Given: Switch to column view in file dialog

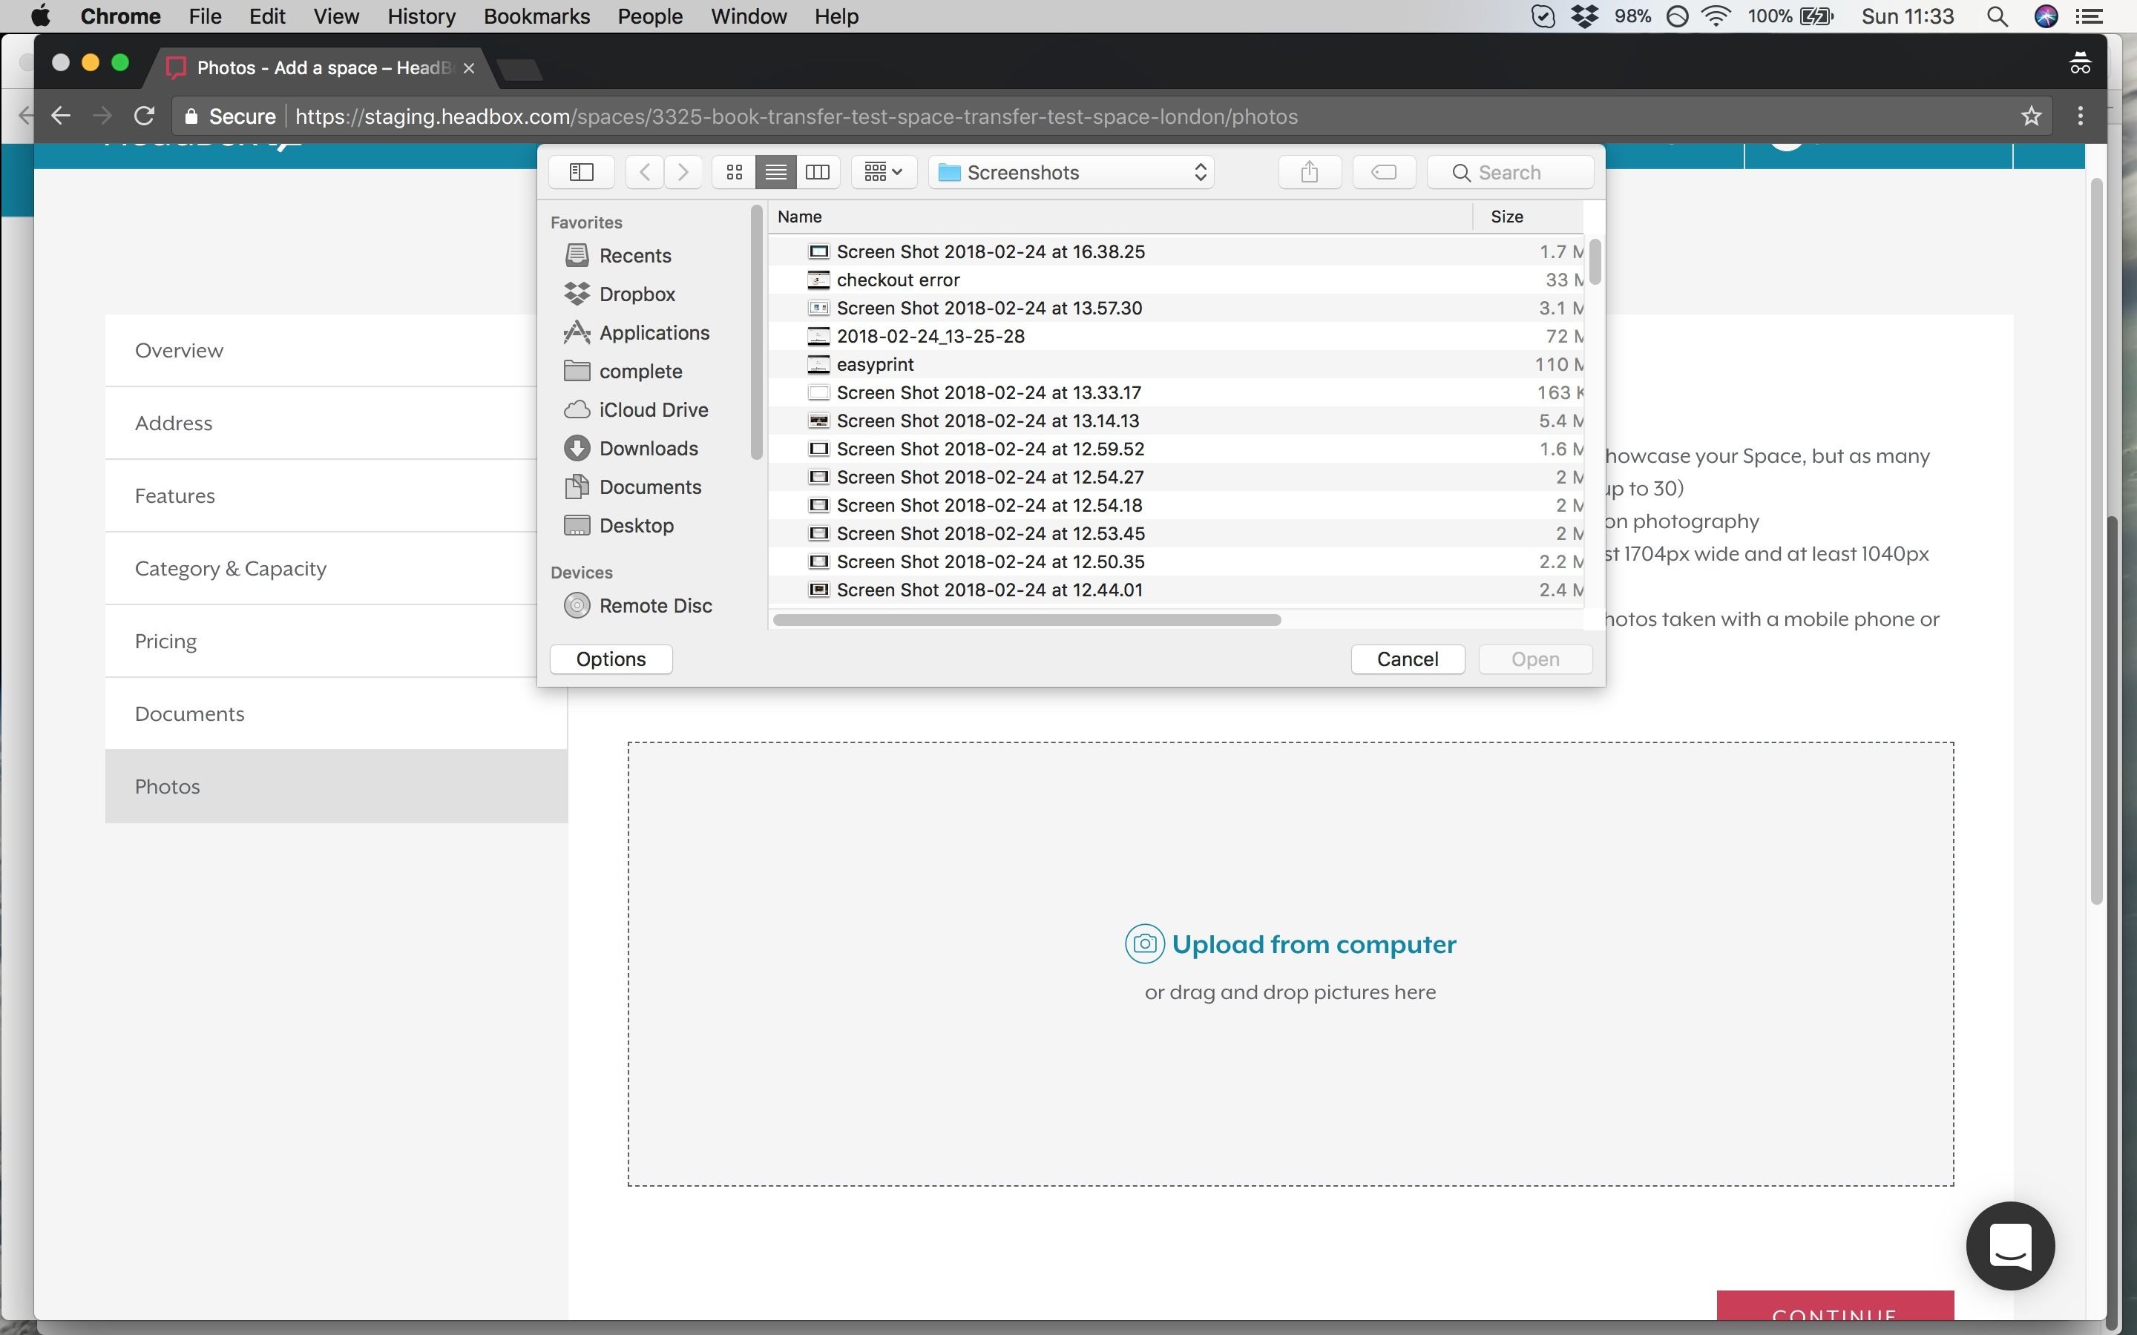Looking at the screenshot, I should coord(818,172).
